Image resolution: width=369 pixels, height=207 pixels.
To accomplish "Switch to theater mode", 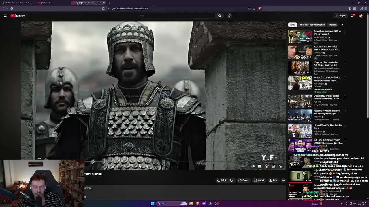I will pyautogui.click(x=273, y=166).
